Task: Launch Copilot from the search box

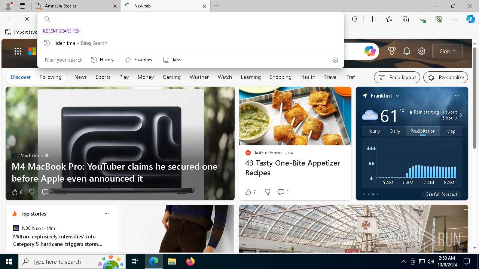Action: coord(370,51)
